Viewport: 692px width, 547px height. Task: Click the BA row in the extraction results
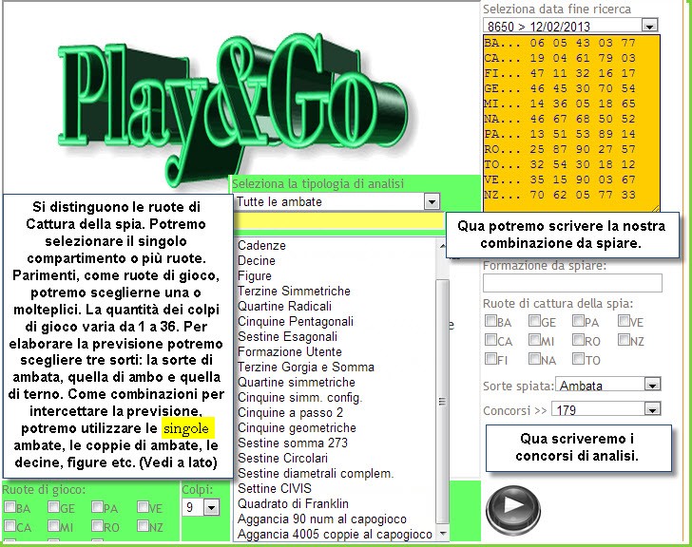tap(560, 43)
